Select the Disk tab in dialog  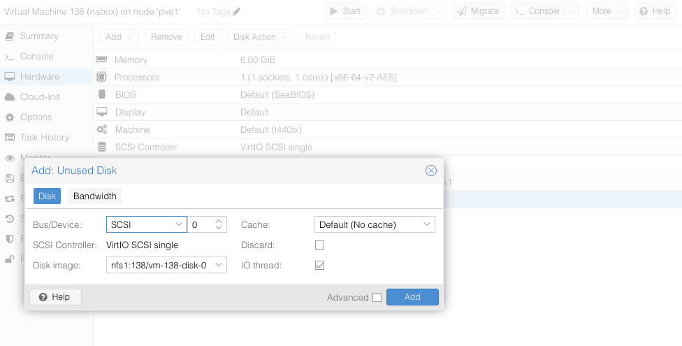coord(47,196)
